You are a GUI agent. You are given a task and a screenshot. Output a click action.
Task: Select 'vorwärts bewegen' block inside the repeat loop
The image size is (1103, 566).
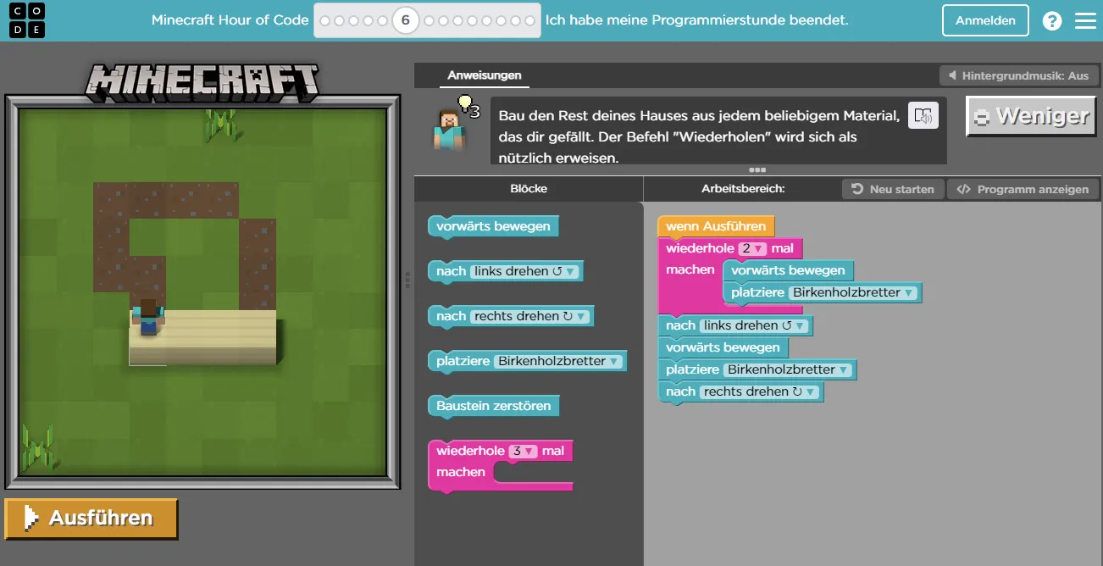(x=788, y=270)
